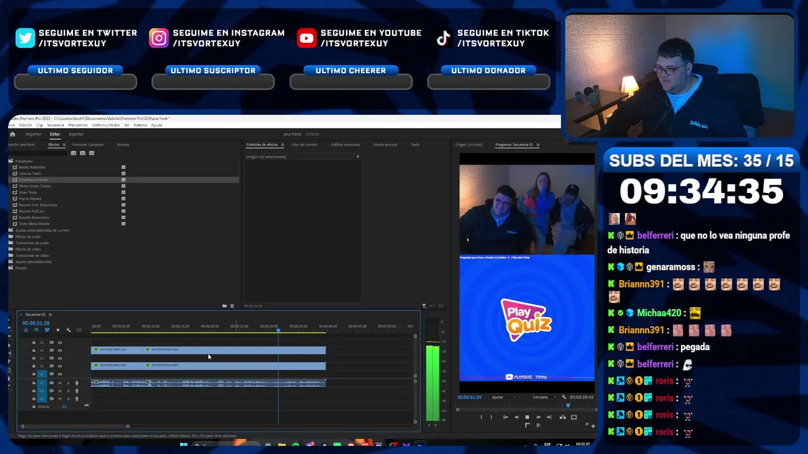Create a new custom bin in Efectos panel
The height and width of the screenshot is (454, 808).
point(224,306)
